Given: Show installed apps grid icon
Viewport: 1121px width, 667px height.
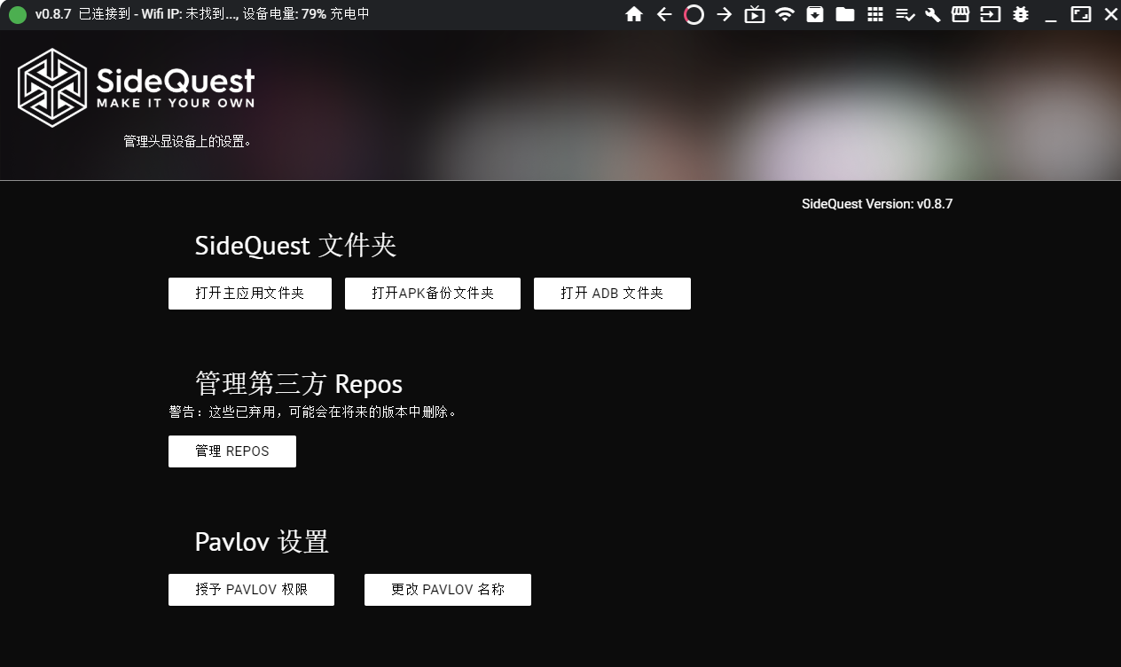Looking at the screenshot, I should pos(875,14).
